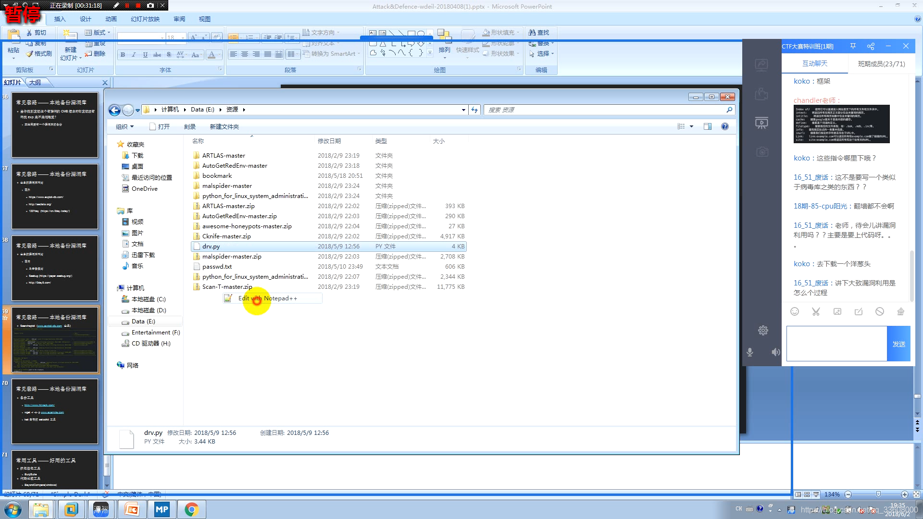Open Chrome from the taskbar
The width and height of the screenshot is (923, 519).
point(191,509)
